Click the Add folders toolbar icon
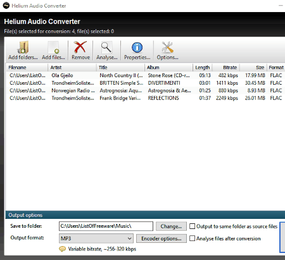Image resolution: width=285 pixels, height=260 pixels. click(23, 47)
